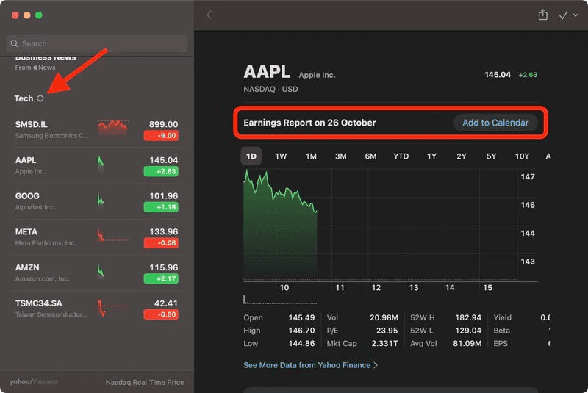The width and height of the screenshot is (588, 393).
Task: Toggle the TSMC34.SA -0.50 change badge
Action: coord(160,314)
